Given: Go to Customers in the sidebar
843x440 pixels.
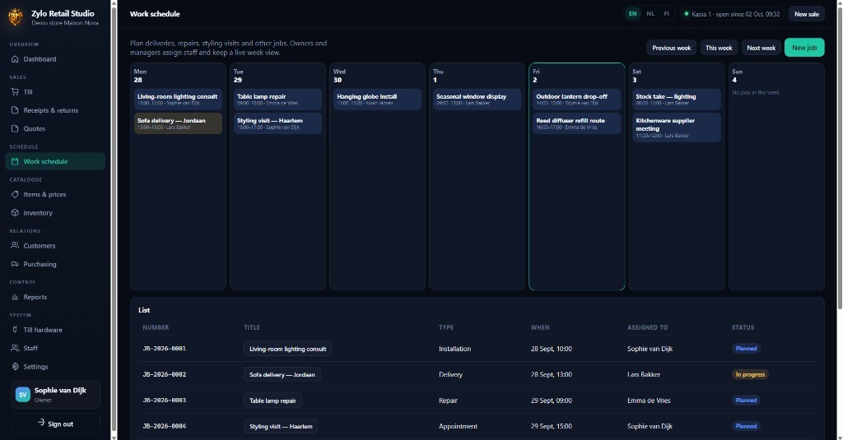Looking at the screenshot, I should pyautogui.click(x=55, y=246).
